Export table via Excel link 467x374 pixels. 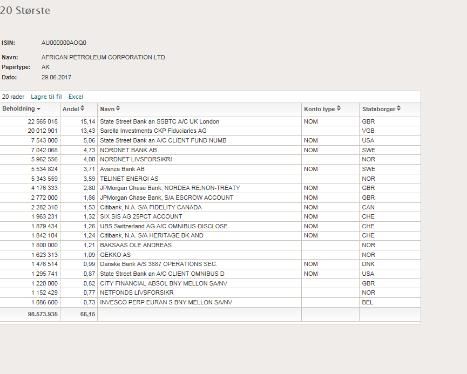click(76, 97)
